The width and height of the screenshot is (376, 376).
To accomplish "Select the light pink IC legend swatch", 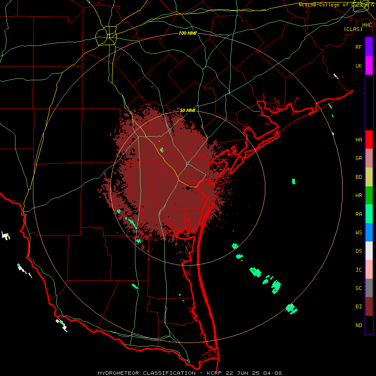I will point(369,269).
